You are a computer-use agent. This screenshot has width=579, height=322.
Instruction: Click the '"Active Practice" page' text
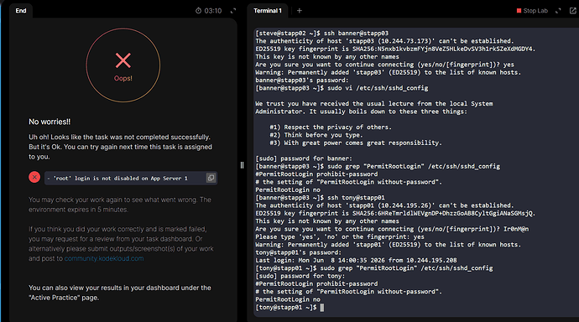click(64, 298)
